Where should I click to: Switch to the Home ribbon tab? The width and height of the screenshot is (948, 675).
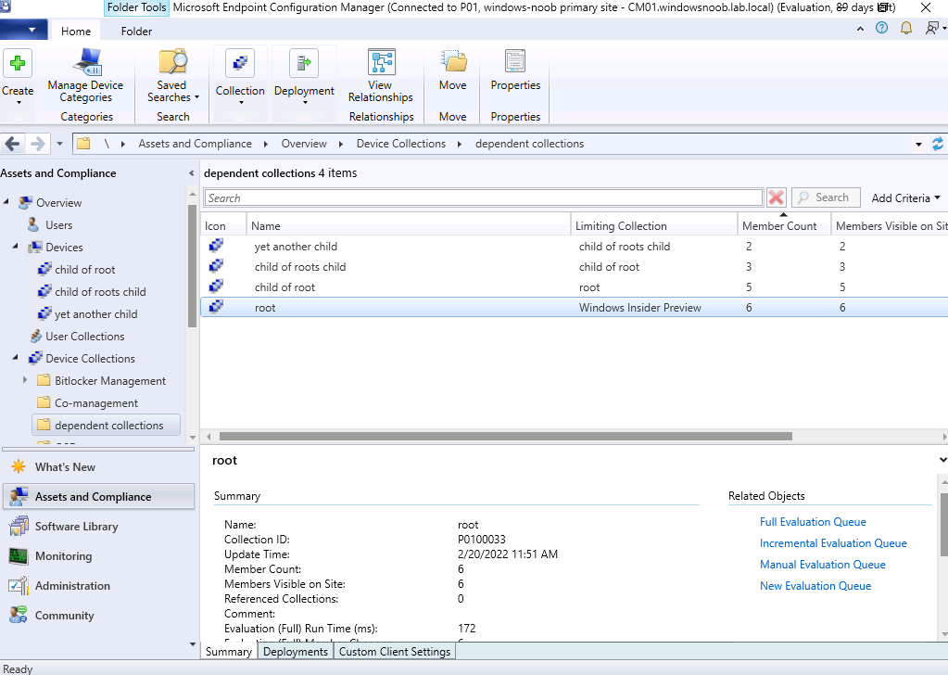pos(76,31)
